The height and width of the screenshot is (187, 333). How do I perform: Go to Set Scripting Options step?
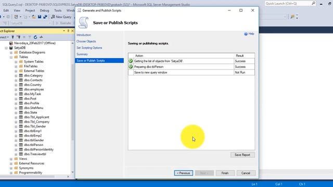tap(89, 48)
